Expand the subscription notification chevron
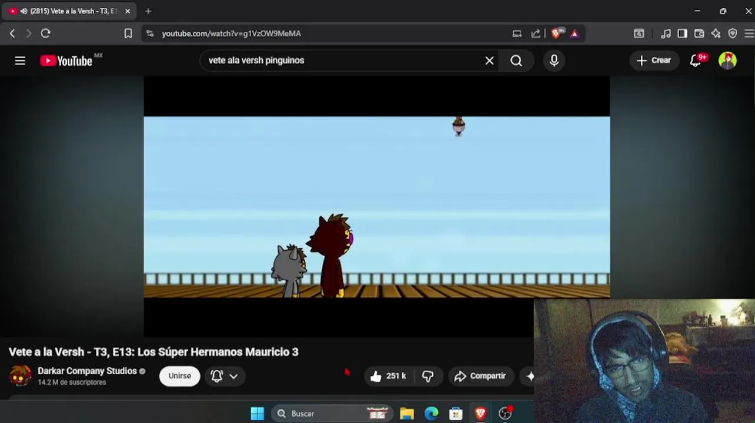This screenshot has width=755, height=423. 233,377
